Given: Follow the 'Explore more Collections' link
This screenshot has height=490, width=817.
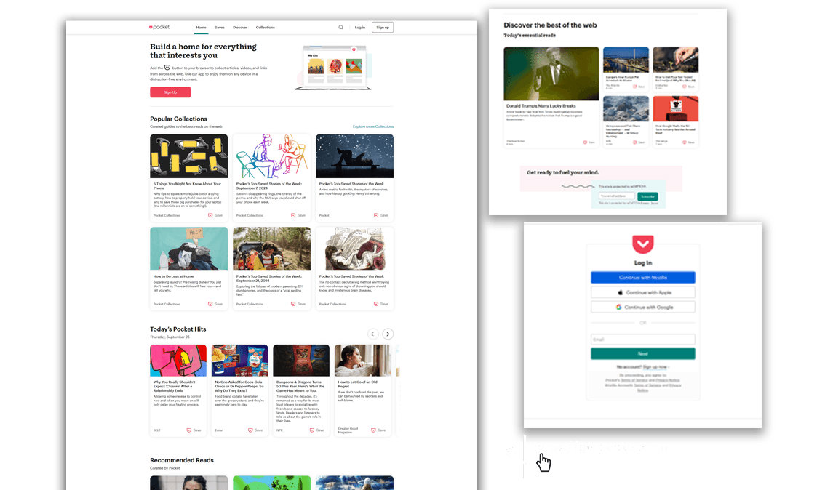Looking at the screenshot, I should [372, 126].
